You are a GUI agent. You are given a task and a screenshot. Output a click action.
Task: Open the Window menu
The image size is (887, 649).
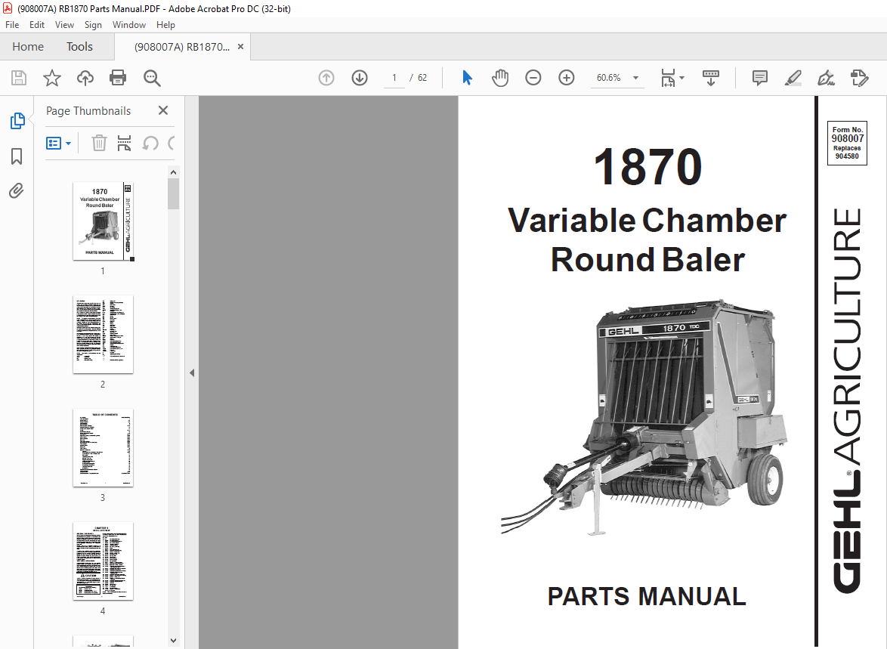click(129, 25)
